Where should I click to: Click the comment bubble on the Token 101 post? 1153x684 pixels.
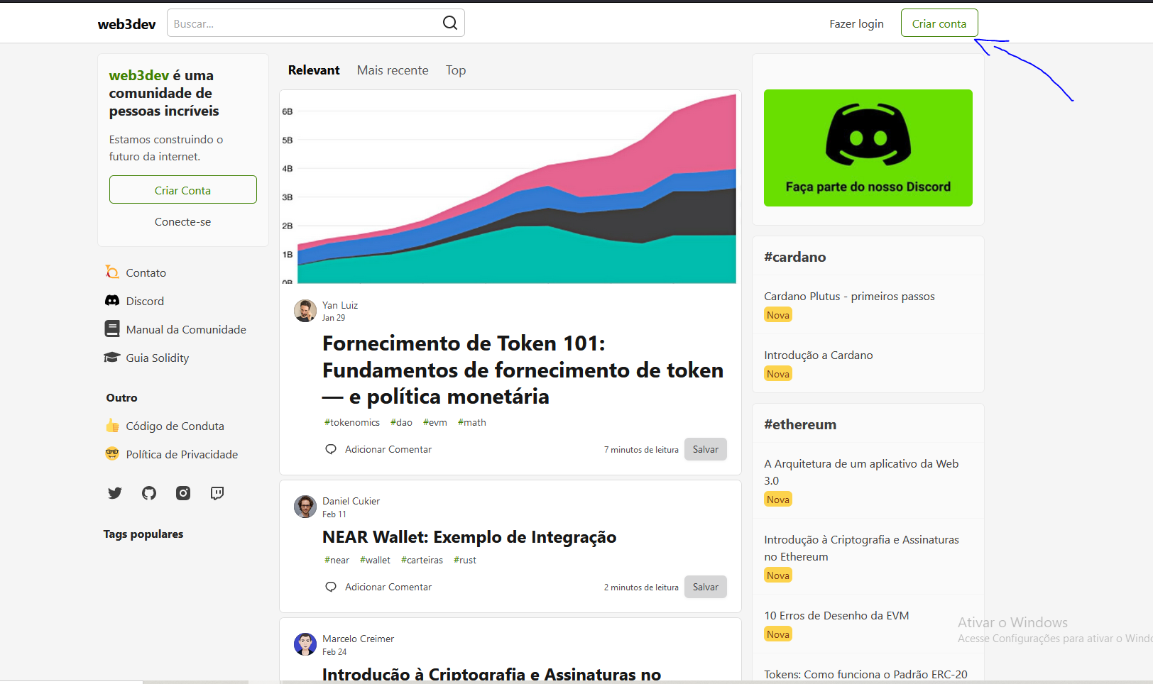coord(330,448)
